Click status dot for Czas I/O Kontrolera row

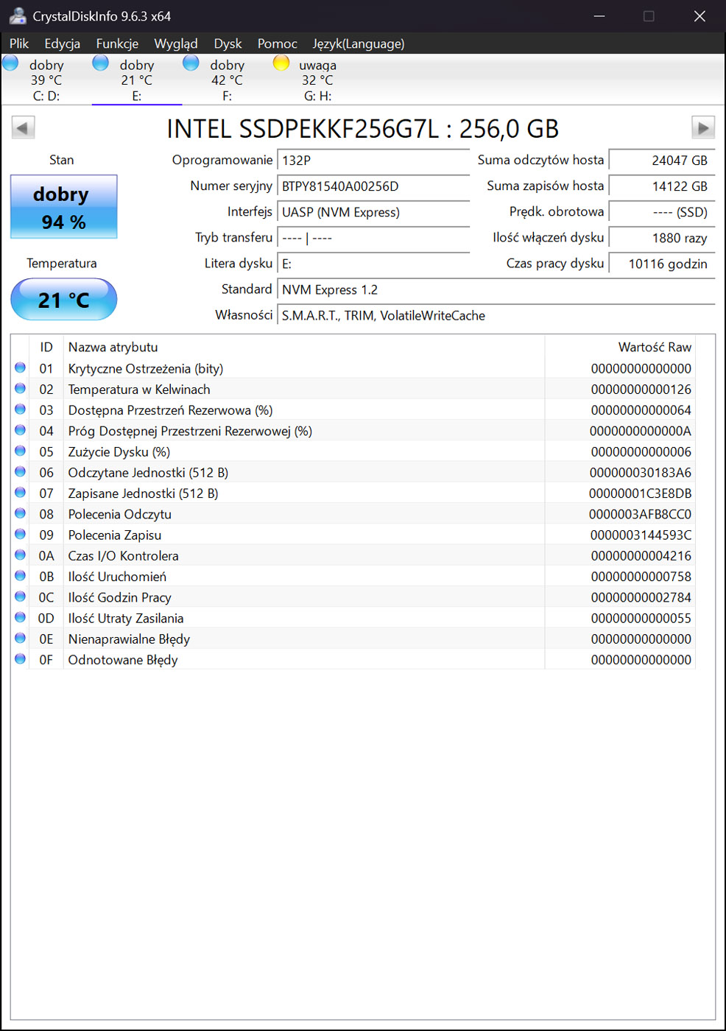[x=20, y=555]
